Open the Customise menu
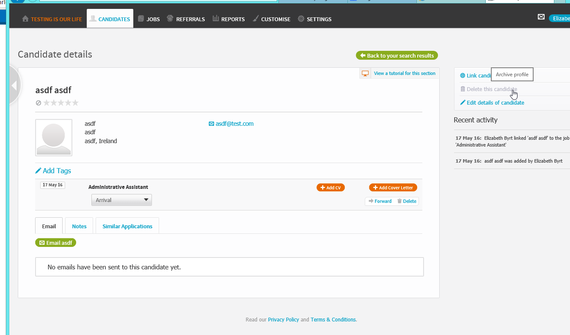This screenshot has height=335, width=570. (271, 19)
